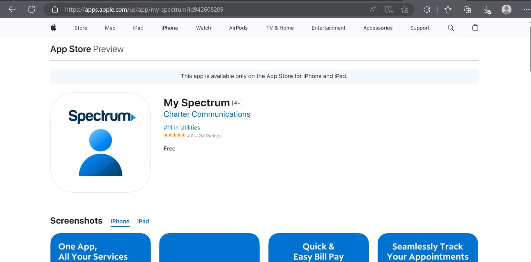
Task: Open iPad in Apple navigation bar
Action: click(x=138, y=28)
